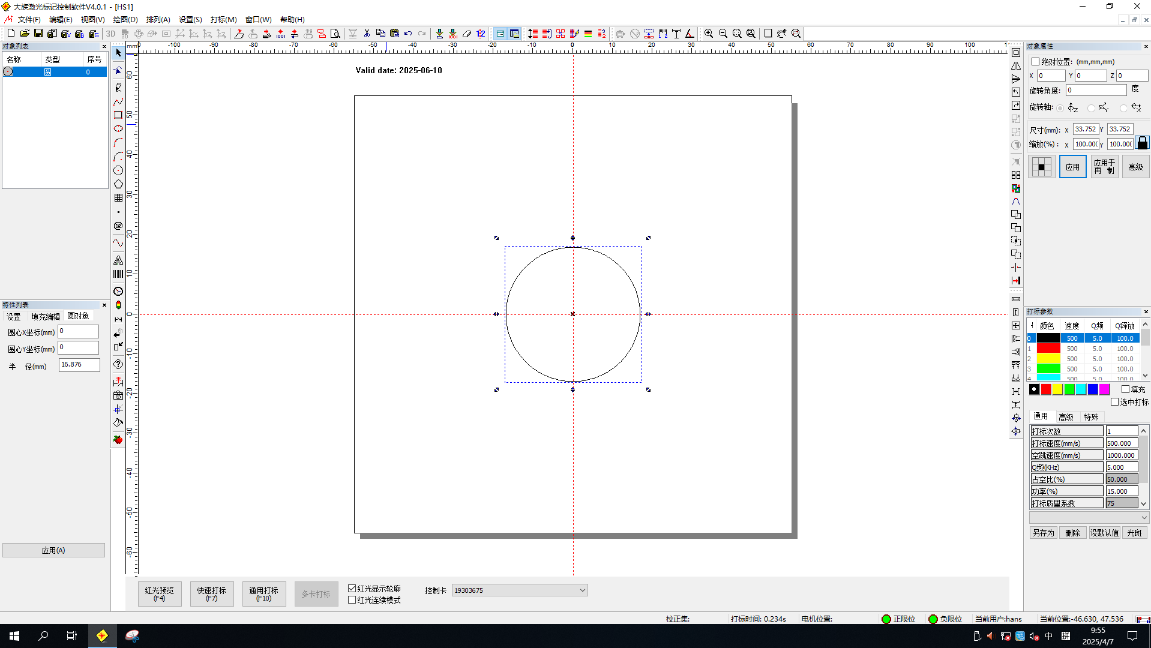Enable the 绝对位置 checkbox
The height and width of the screenshot is (648, 1151).
point(1035,62)
